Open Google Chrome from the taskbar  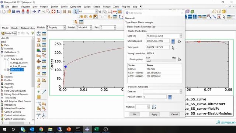coord(41,129)
